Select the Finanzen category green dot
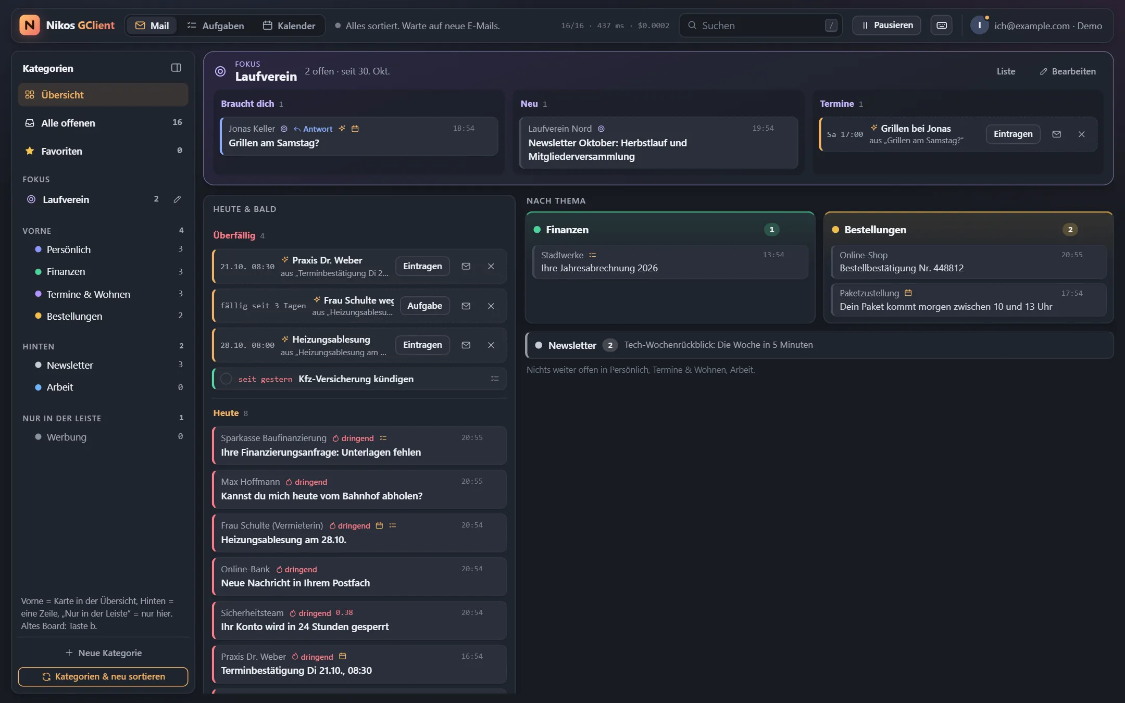The width and height of the screenshot is (1125, 703). 38,272
